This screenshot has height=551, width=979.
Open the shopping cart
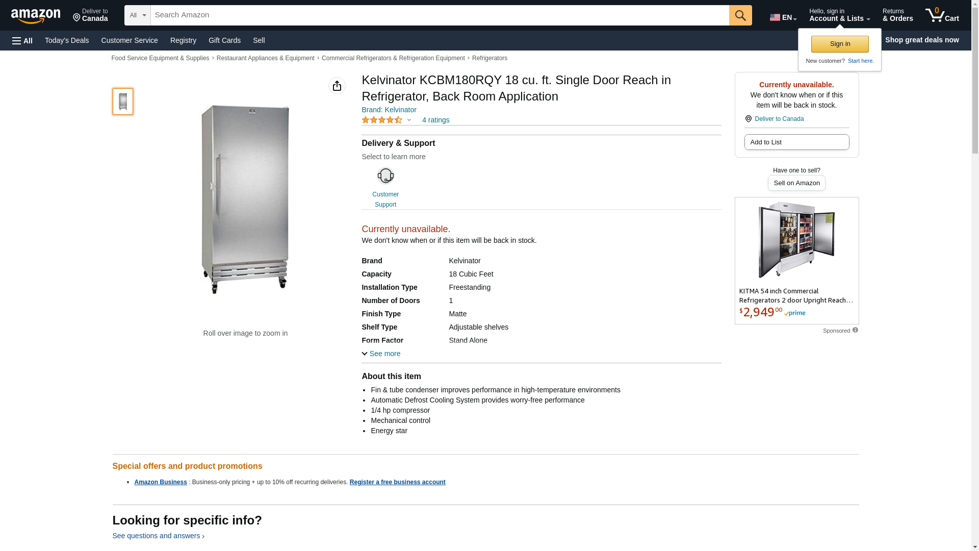[942, 15]
